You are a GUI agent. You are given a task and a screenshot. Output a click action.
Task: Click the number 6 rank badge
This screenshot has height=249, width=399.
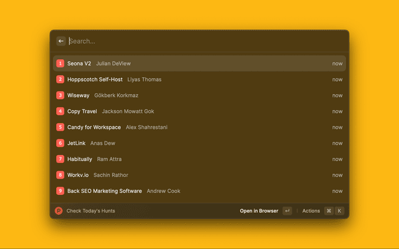tap(60, 143)
